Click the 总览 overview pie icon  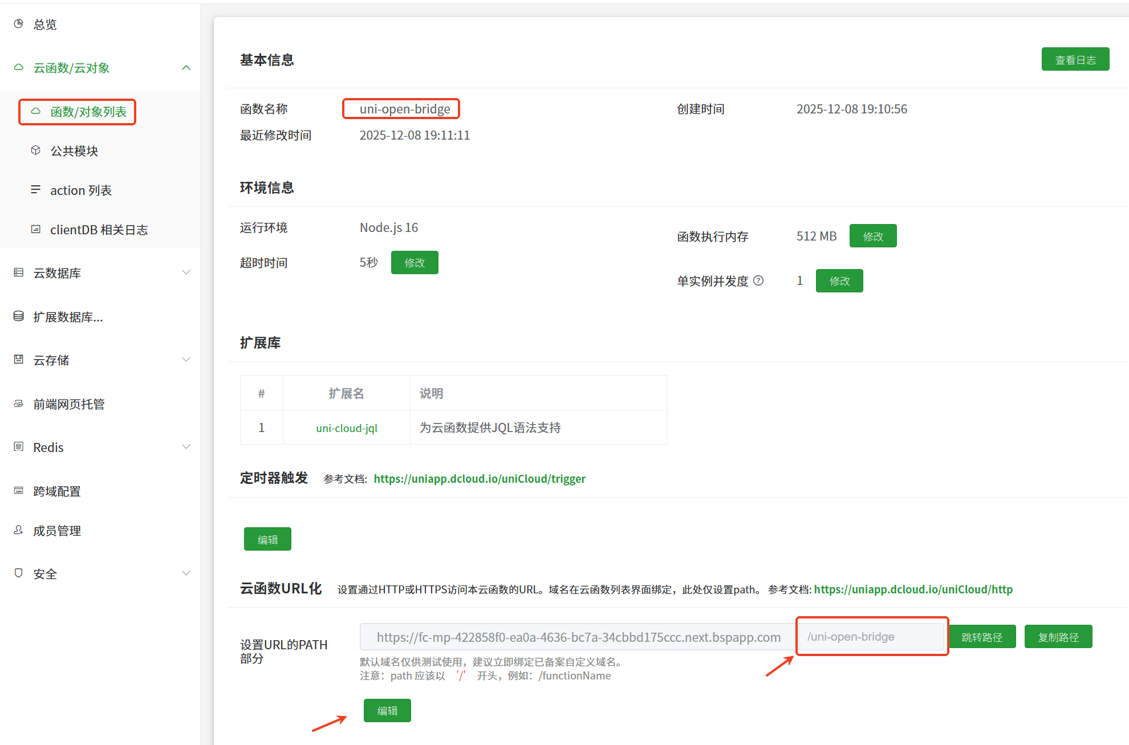(18, 24)
